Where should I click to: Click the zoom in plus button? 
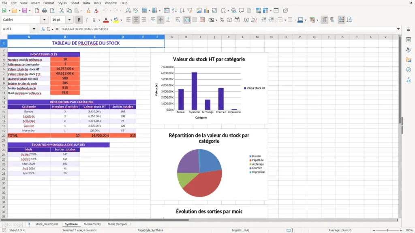(x=401, y=230)
